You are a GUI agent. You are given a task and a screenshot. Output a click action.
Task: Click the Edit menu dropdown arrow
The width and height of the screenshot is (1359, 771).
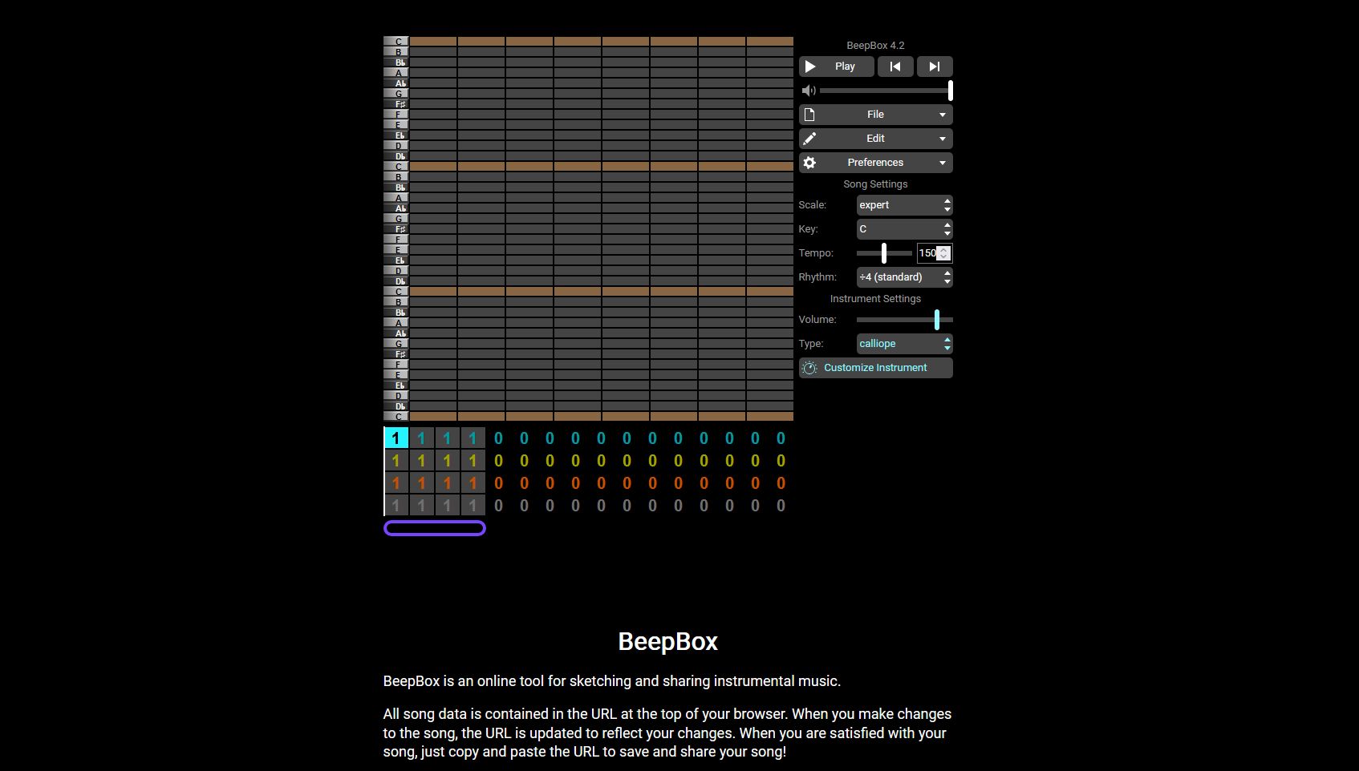943,139
